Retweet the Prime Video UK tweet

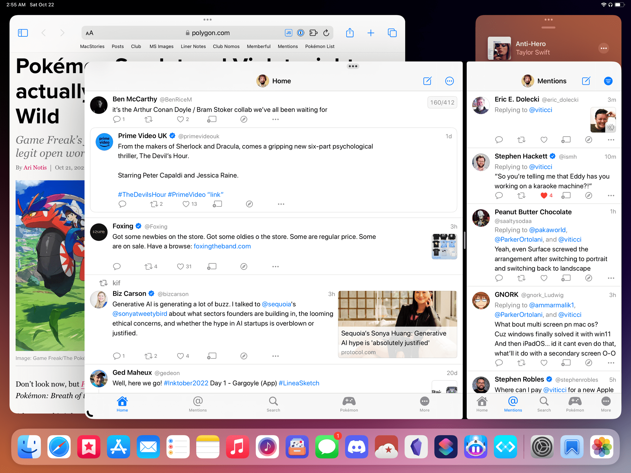tap(154, 204)
